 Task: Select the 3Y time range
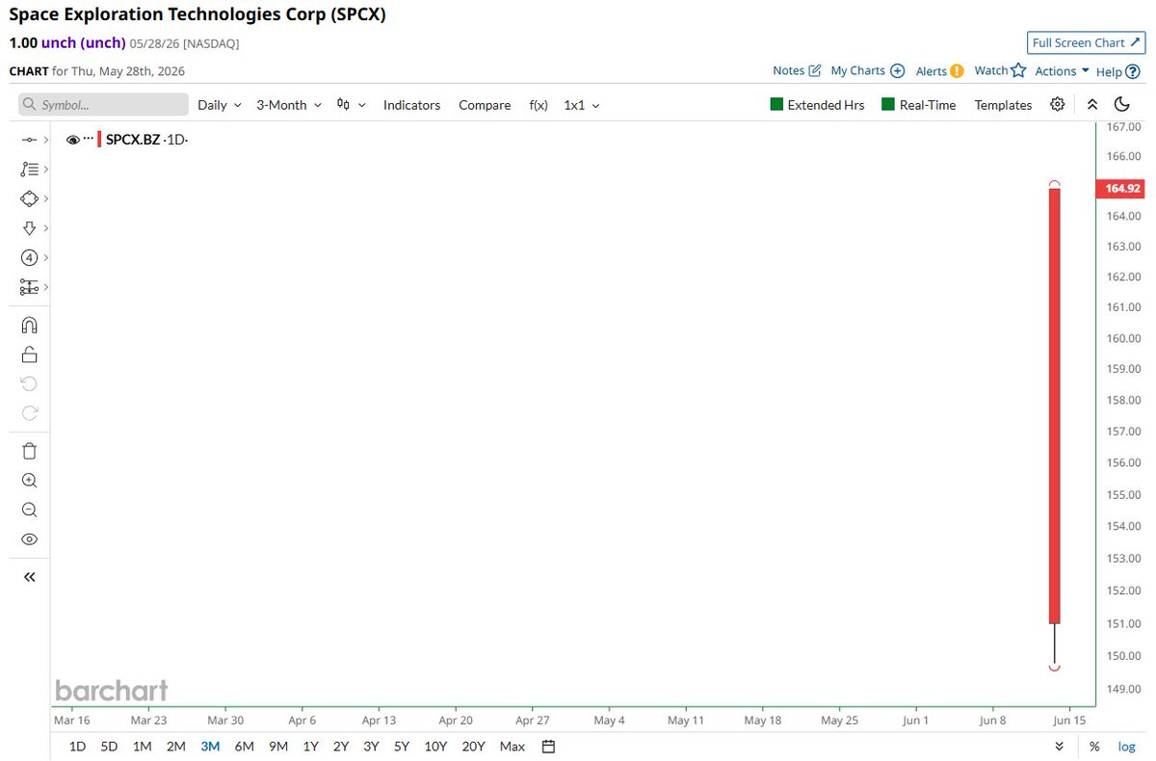click(371, 747)
